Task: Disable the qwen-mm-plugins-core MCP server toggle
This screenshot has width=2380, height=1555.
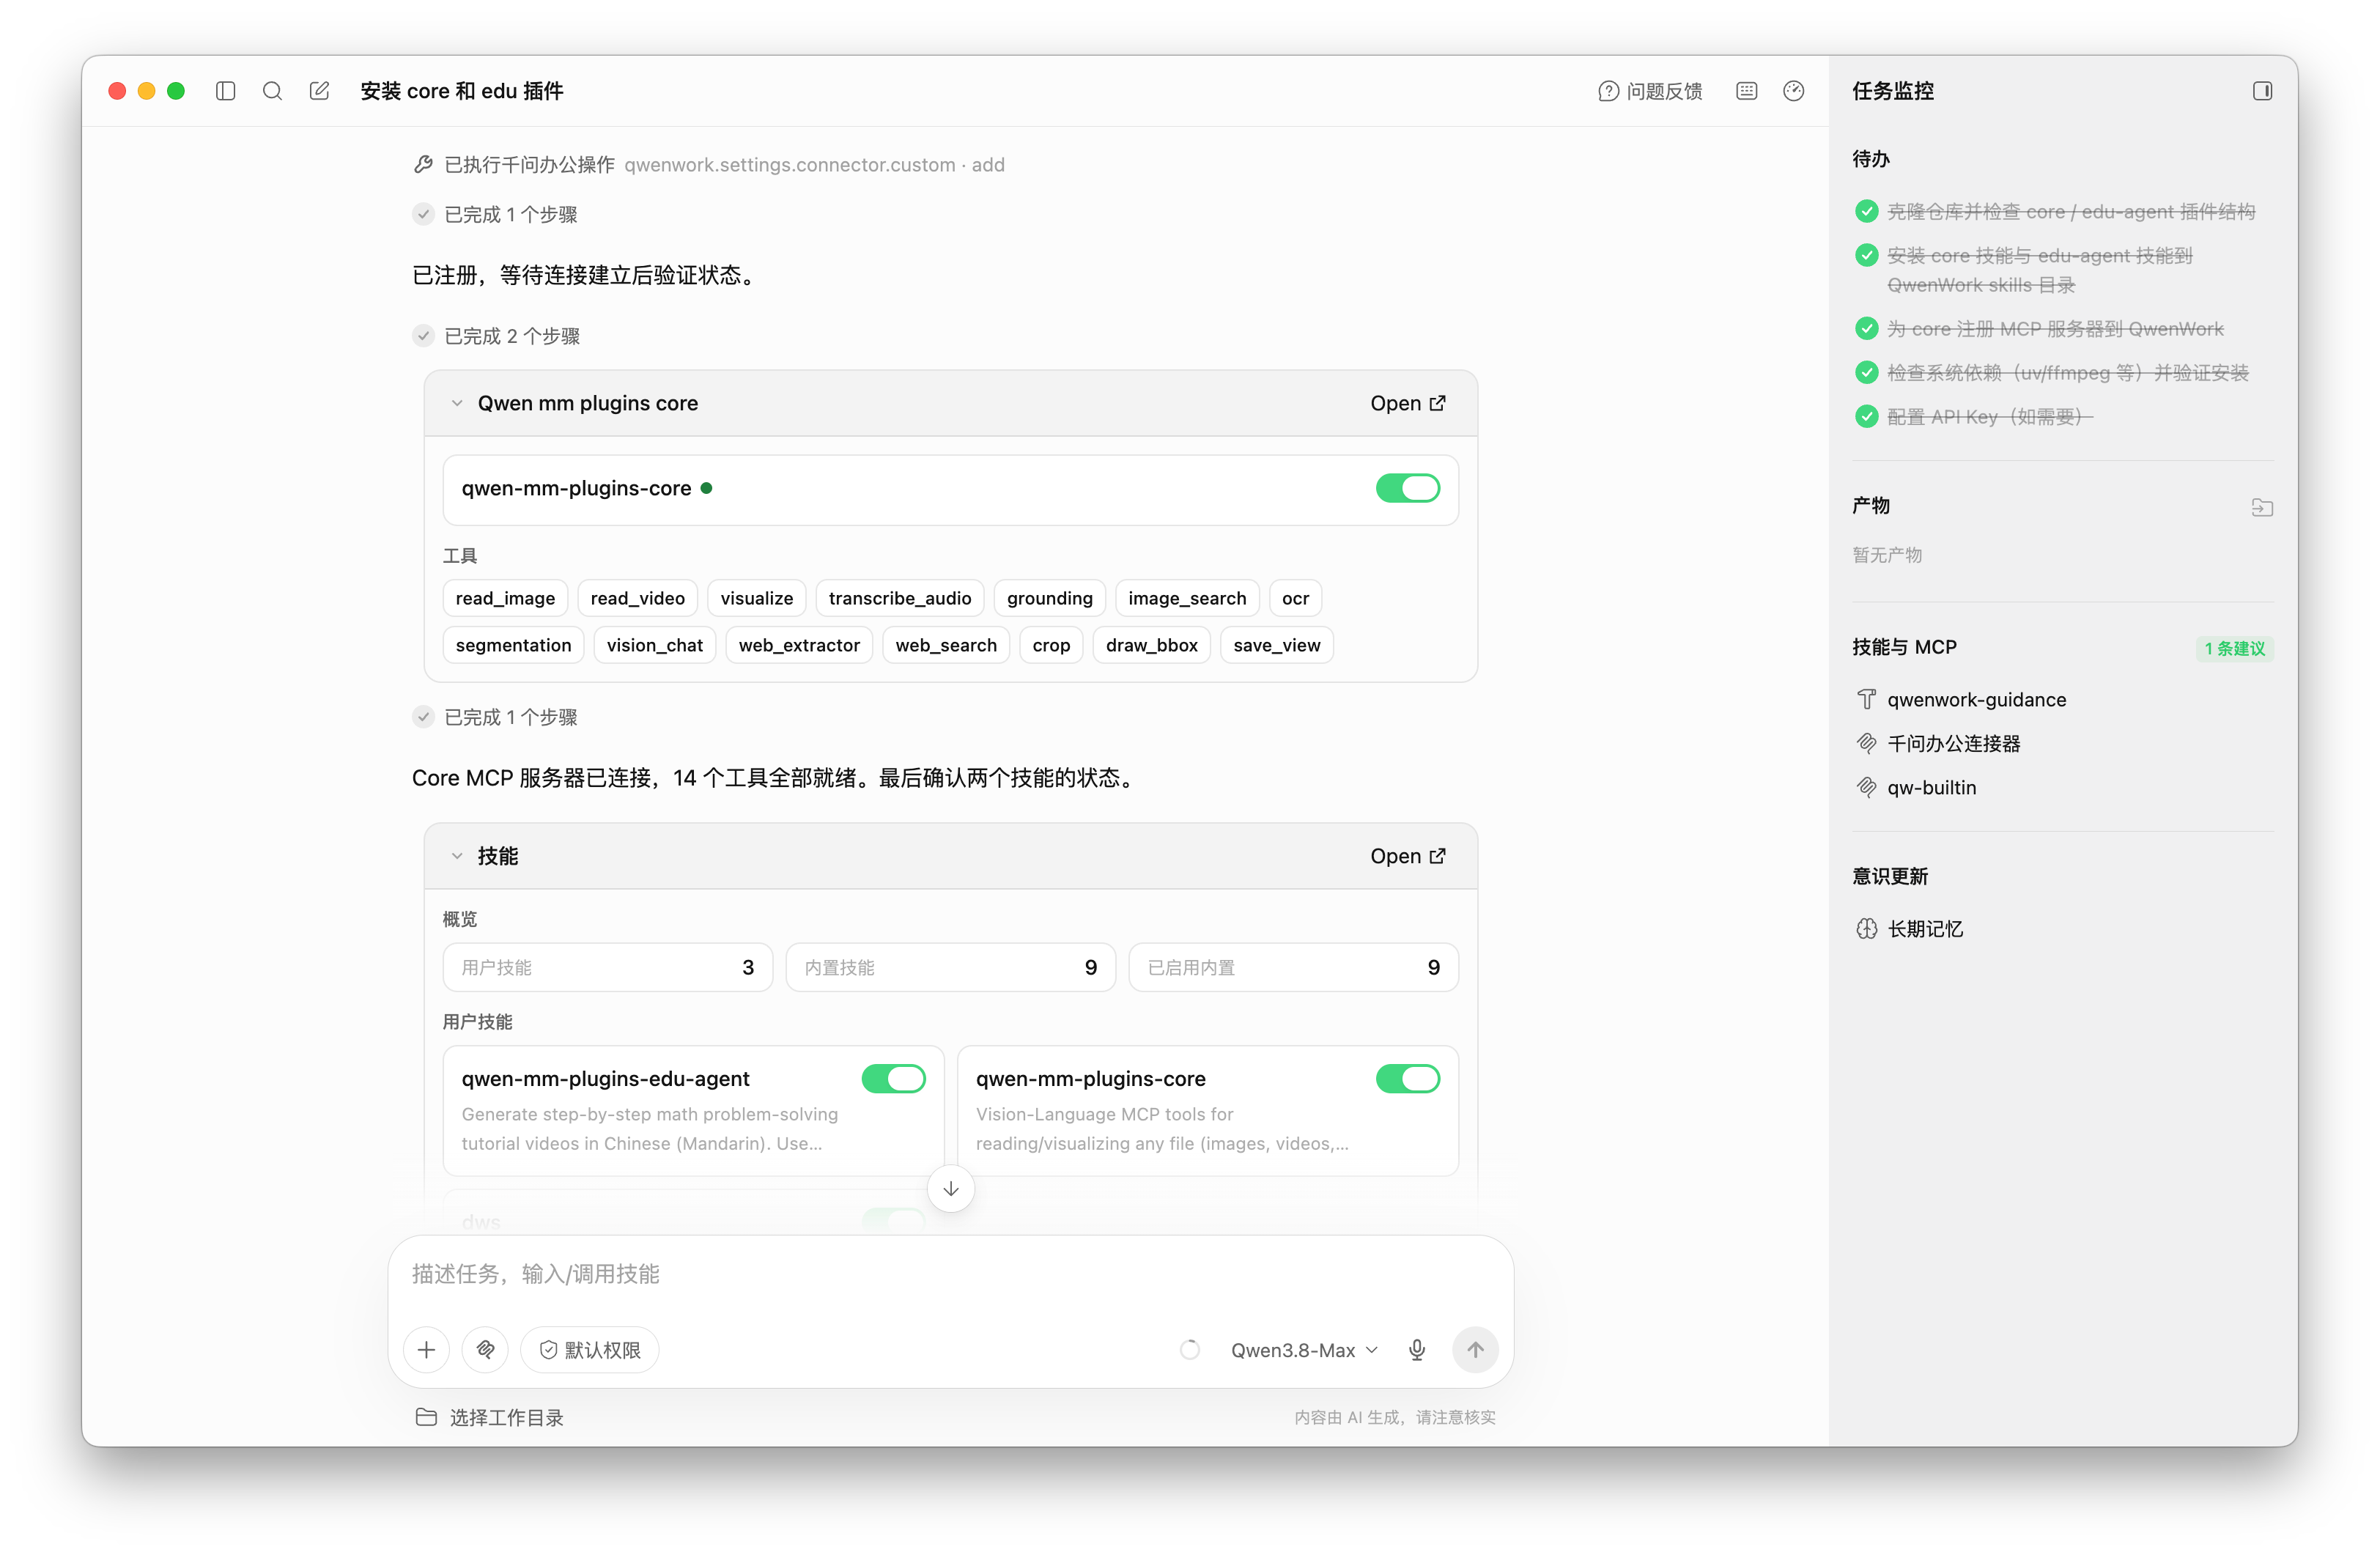Action: pyautogui.click(x=1407, y=488)
